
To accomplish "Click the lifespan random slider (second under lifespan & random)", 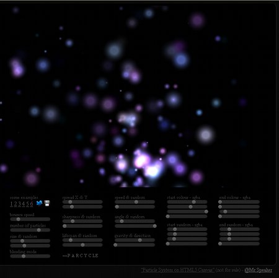I will (x=82, y=245).
